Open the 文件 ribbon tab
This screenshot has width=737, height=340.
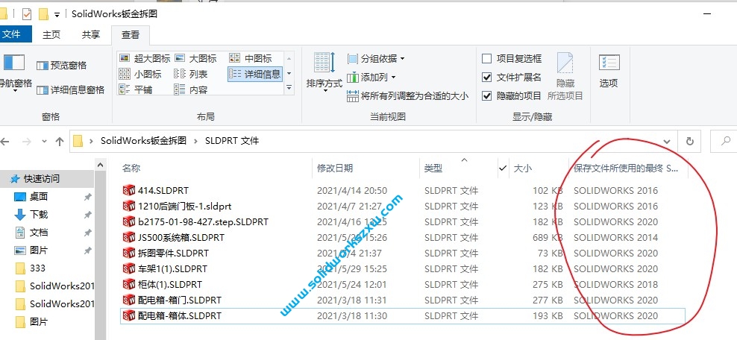point(14,34)
